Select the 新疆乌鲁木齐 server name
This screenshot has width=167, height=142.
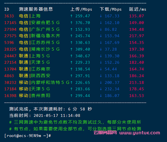(45, 36)
